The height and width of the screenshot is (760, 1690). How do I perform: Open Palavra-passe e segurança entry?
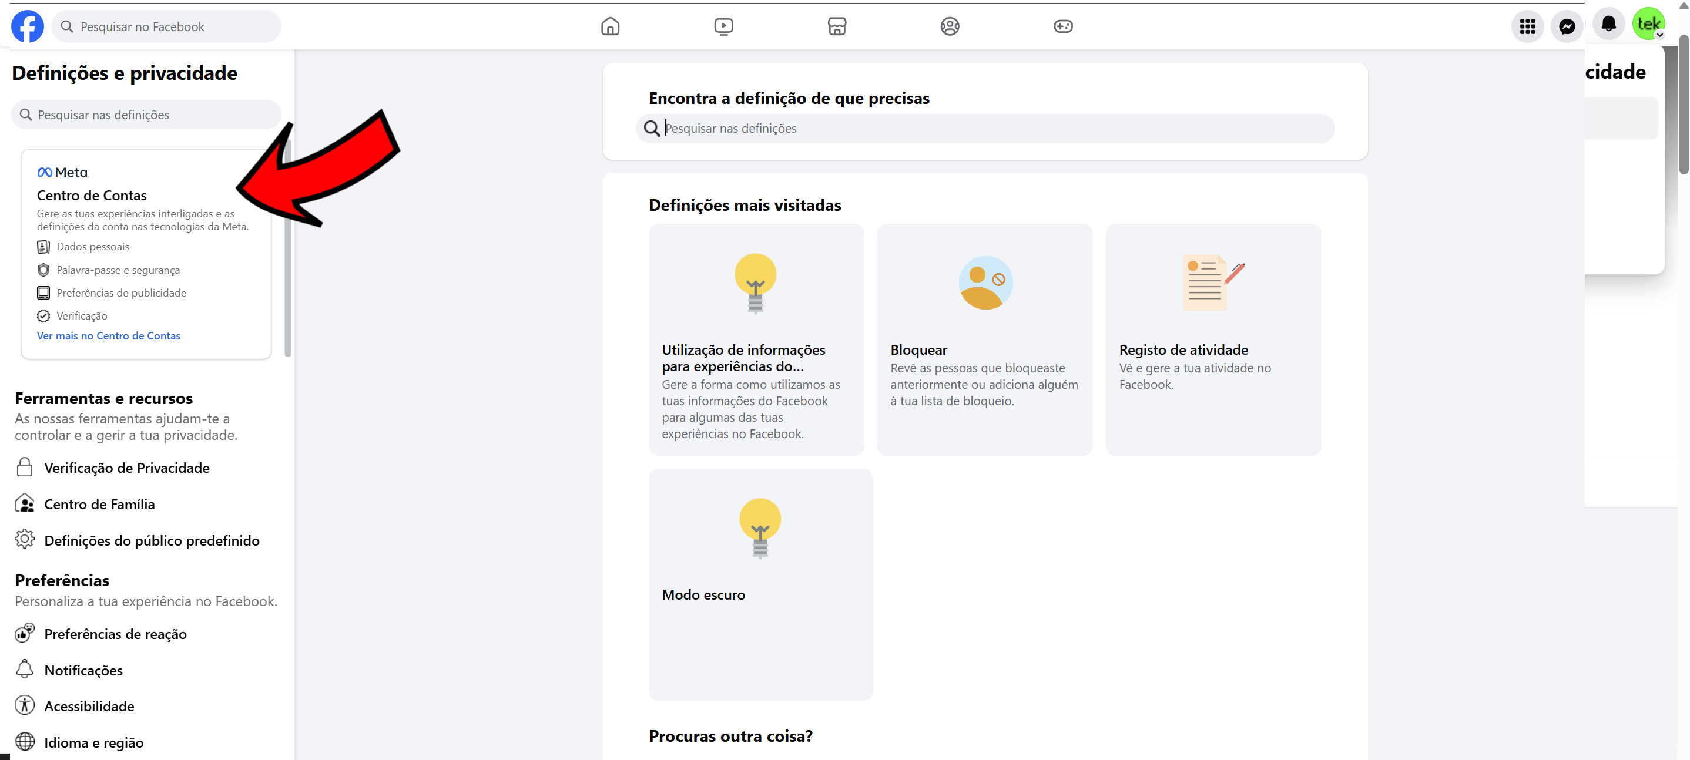pyautogui.click(x=108, y=270)
